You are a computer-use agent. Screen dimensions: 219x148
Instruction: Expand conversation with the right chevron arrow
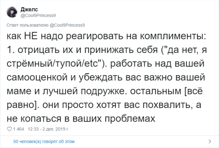tap(210, 141)
